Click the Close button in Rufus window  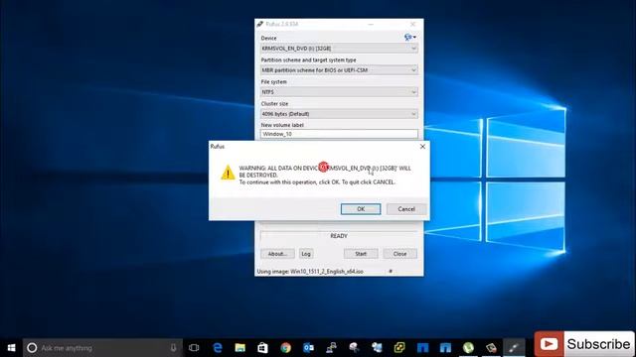coord(399,254)
